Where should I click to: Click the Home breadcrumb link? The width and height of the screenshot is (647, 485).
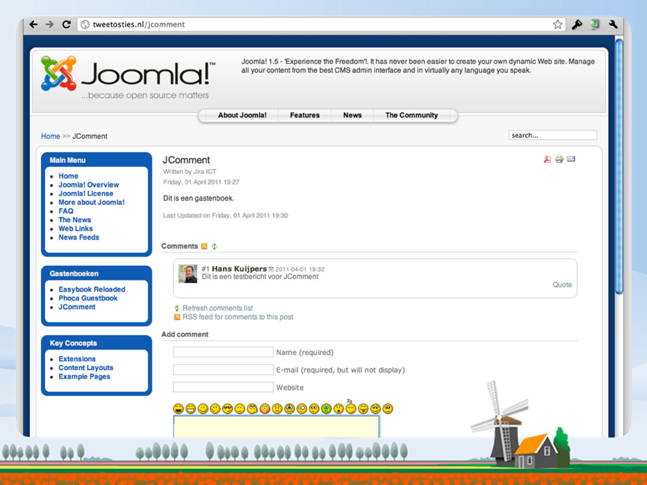pyautogui.click(x=51, y=136)
